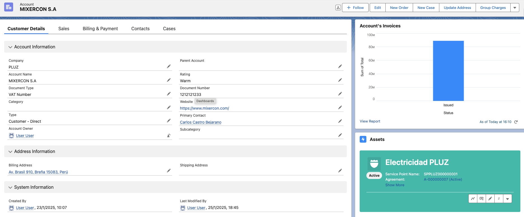
Task: Open the Billing & Payment tab
Action: tap(100, 29)
